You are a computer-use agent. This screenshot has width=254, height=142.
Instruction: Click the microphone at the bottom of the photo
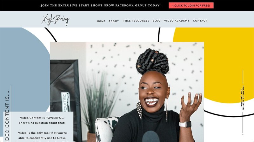click(x=150, y=137)
